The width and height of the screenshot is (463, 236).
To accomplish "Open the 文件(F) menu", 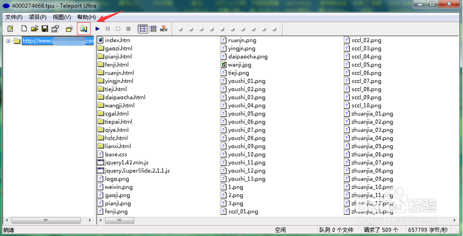I will pyautogui.click(x=14, y=17).
